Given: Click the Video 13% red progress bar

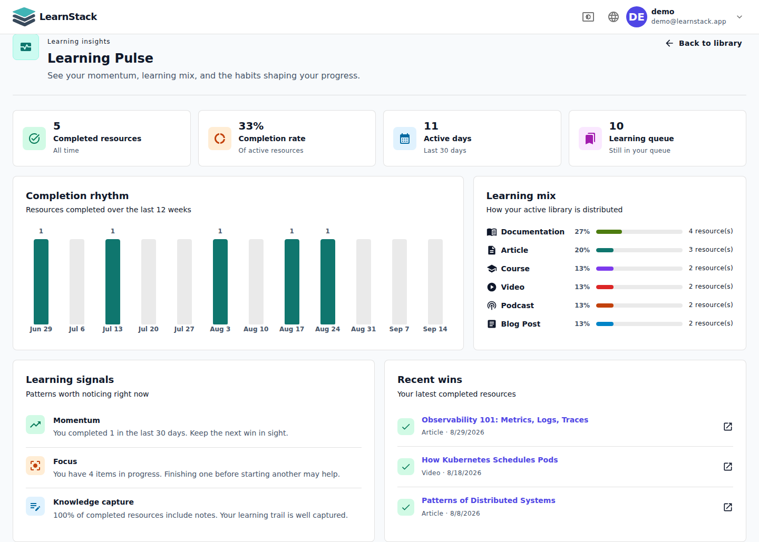Looking at the screenshot, I should [x=639, y=287].
